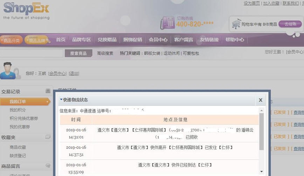Close the 快递物流状态 dialog
Image resolution: width=304 pixels, height=176 pixels.
[261, 100]
